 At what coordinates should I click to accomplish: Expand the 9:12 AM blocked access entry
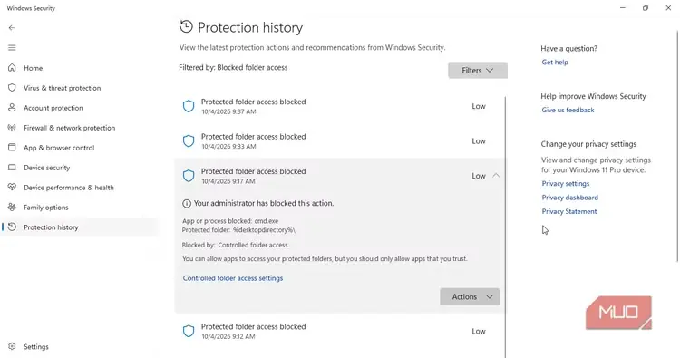tap(340, 331)
